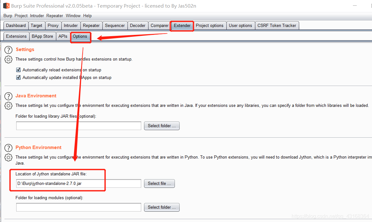Image resolution: width=372 pixels, height=222 pixels.
Task: Toggle Automatically update installed BApps on startup
Action: coord(18,77)
